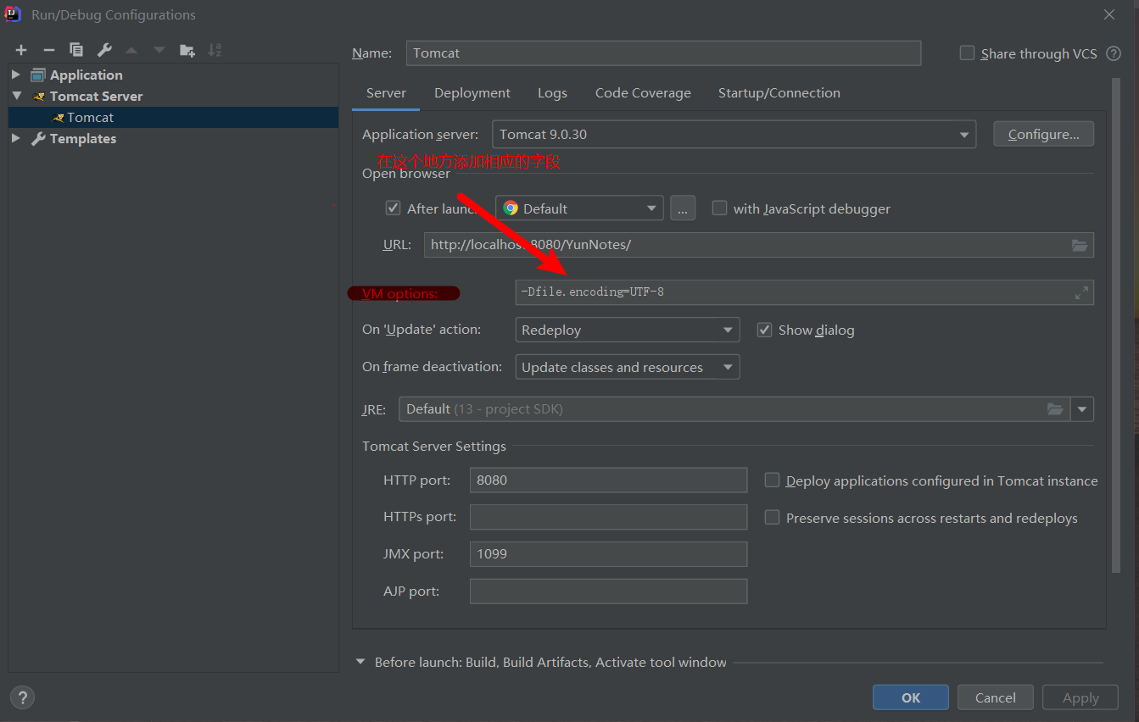Open Application server Tomcat 9.0.30 dropdown

[x=734, y=134]
